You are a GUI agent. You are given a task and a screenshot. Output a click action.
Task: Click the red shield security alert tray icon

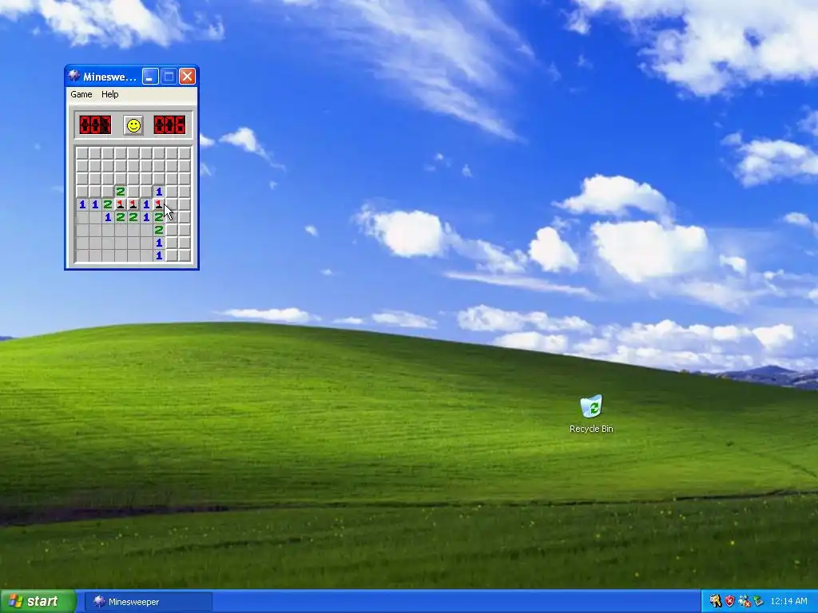pos(729,602)
